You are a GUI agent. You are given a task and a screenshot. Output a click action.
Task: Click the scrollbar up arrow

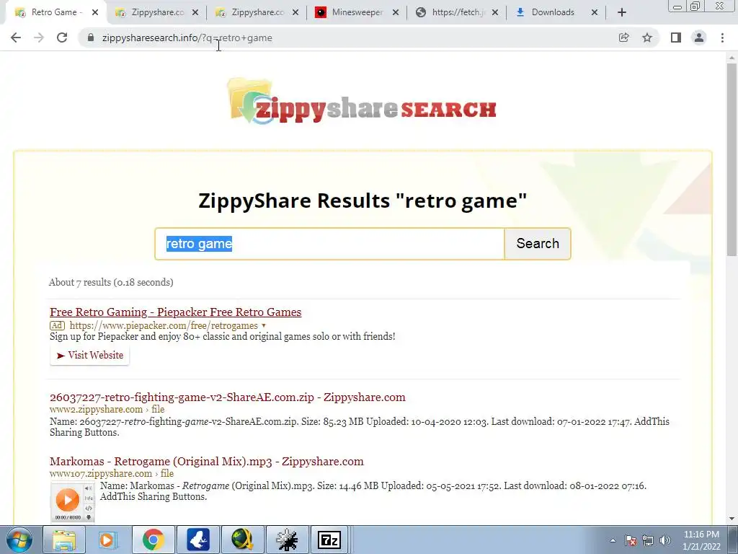point(732,58)
